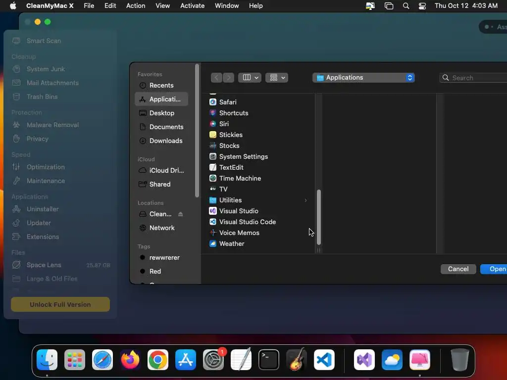
Task: Go back with the navigation arrow
Action: [217, 78]
